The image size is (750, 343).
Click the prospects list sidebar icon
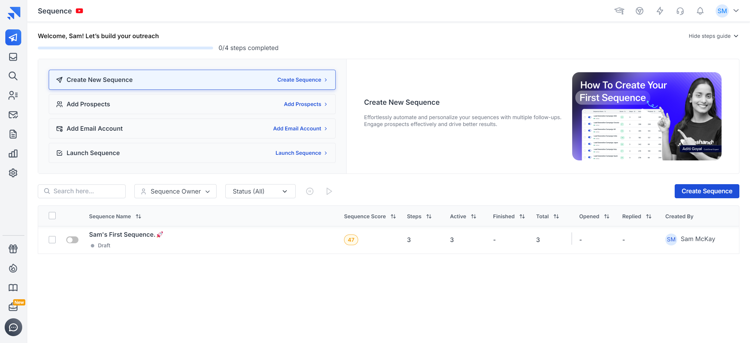click(13, 95)
